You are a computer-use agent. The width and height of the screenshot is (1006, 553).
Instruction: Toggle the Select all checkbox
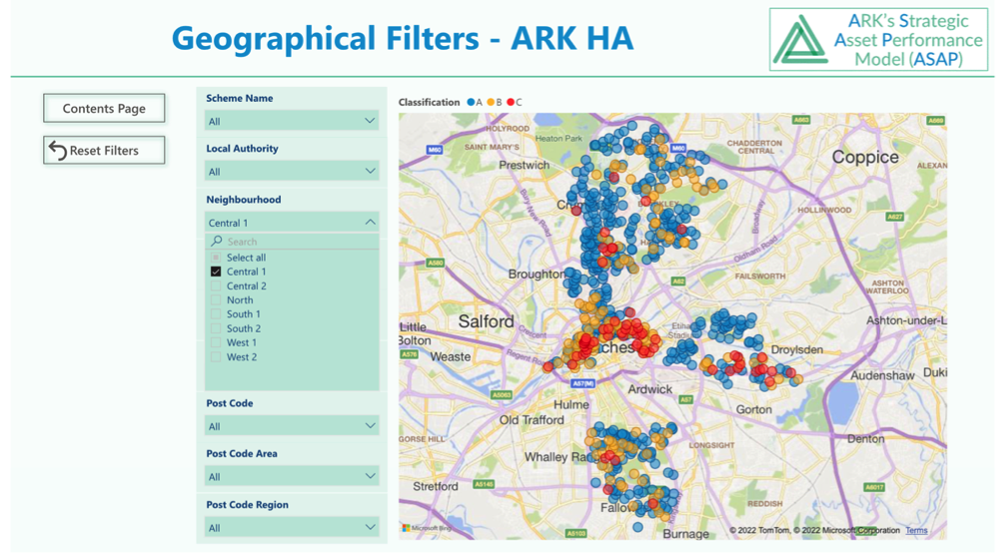click(x=216, y=258)
